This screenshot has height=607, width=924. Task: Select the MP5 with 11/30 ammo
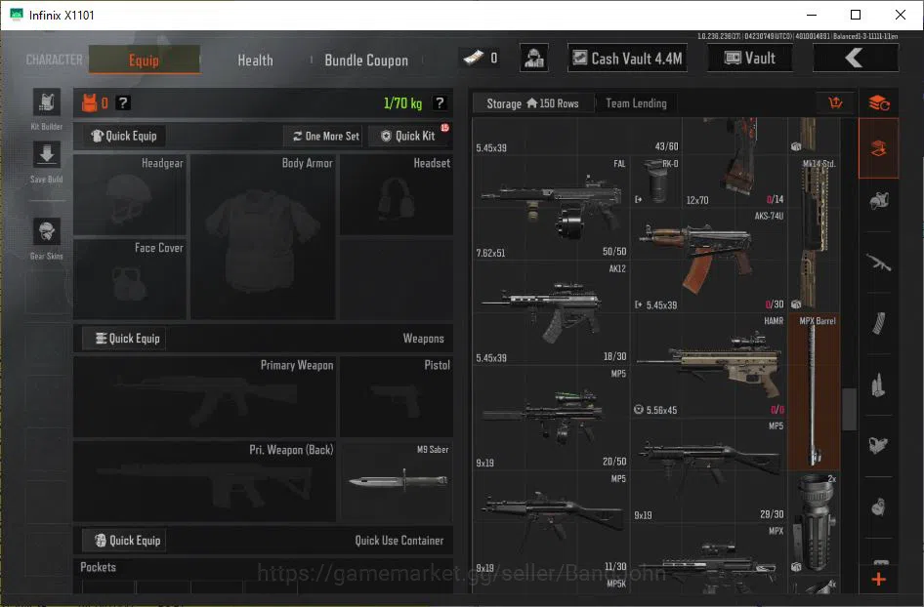click(551, 523)
